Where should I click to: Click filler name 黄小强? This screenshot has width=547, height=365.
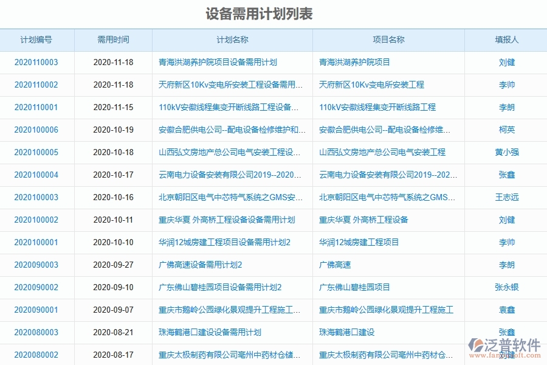pyautogui.click(x=507, y=152)
